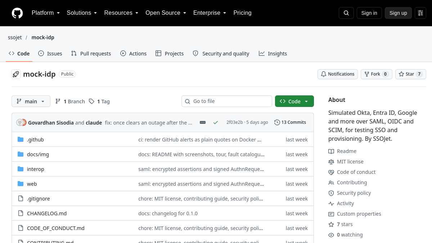Viewport: 432px width, 243px height.
Task: Expand the green Code dropdown
Action: [x=294, y=101]
